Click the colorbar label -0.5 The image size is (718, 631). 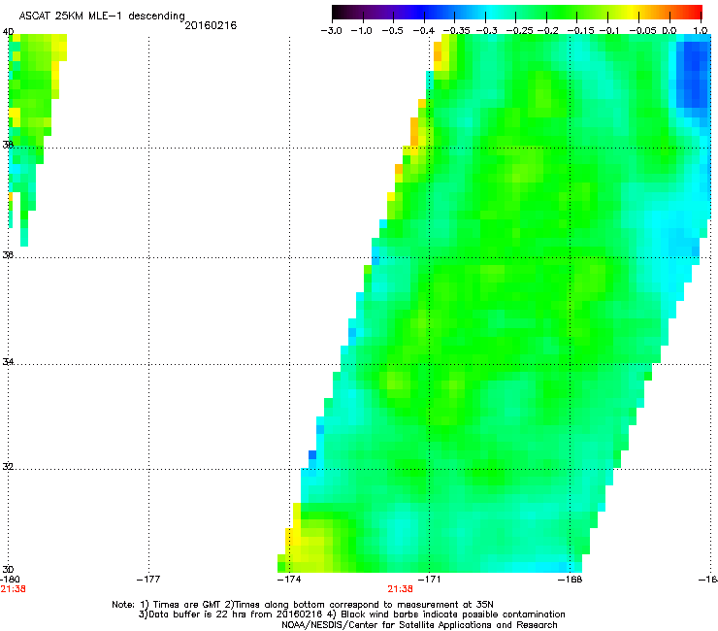point(392,31)
